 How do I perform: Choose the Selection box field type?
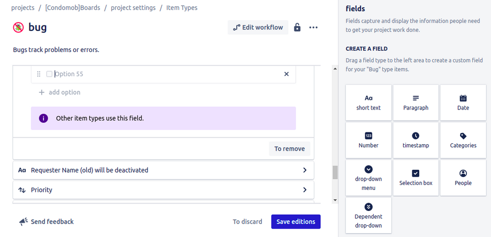pos(416,178)
